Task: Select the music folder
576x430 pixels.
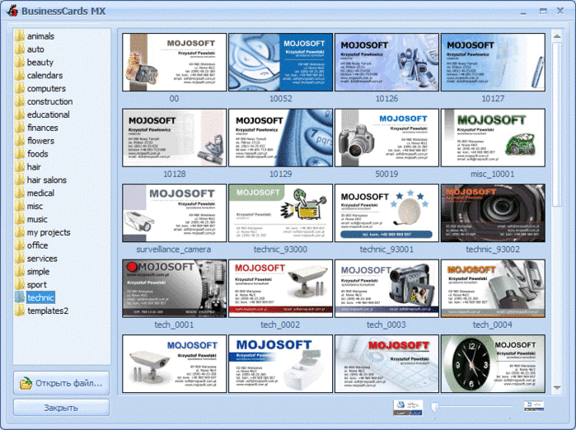Action: click(30, 219)
